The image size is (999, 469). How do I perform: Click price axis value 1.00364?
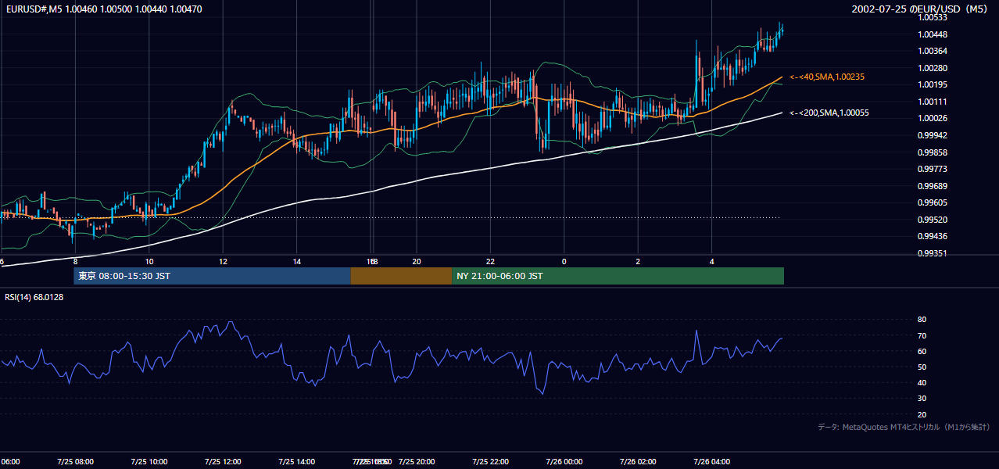point(933,51)
